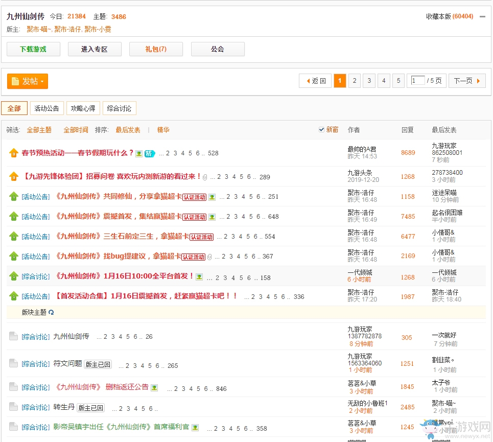Click the refresh icon next to 版块主题
Viewport: 493px width, 442px height.
[x=51, y=313]
